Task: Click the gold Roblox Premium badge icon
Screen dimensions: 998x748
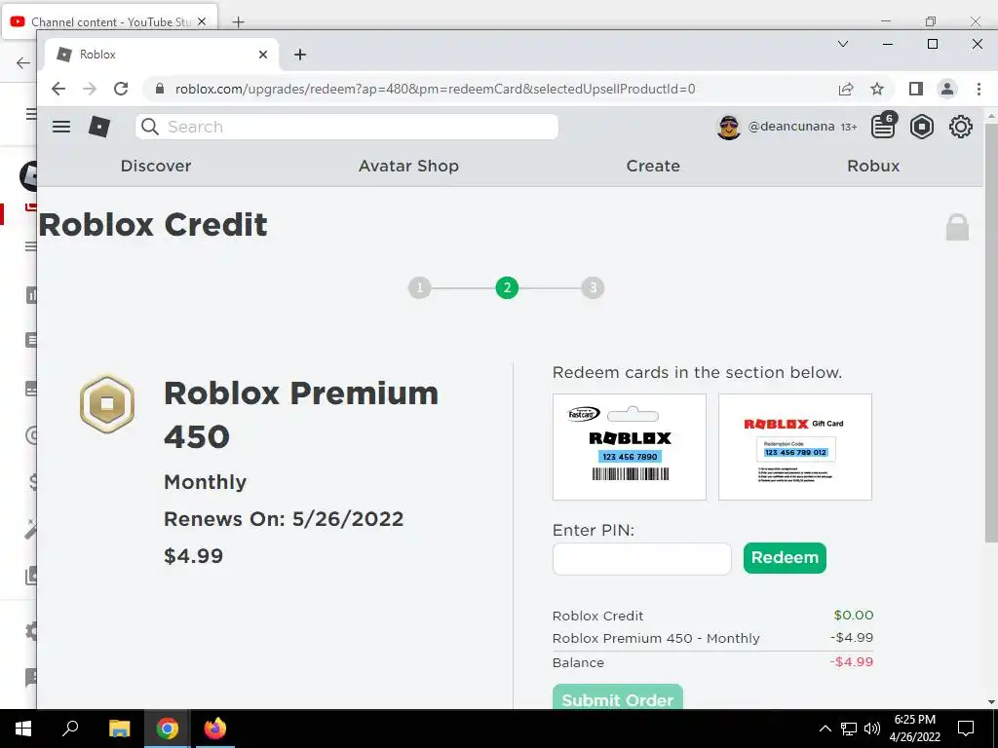Action: (x=107, y=403)
